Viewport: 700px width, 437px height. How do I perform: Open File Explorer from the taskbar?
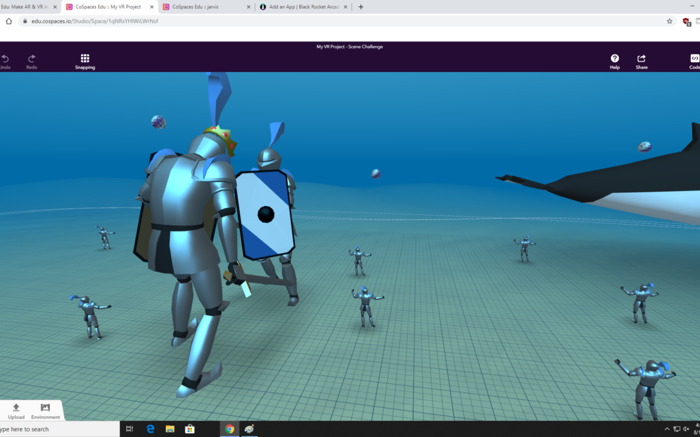pos(170,429)
